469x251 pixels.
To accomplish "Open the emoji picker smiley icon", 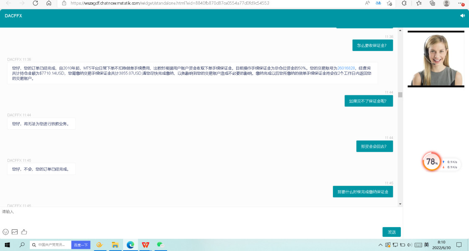I will [5, 232].
